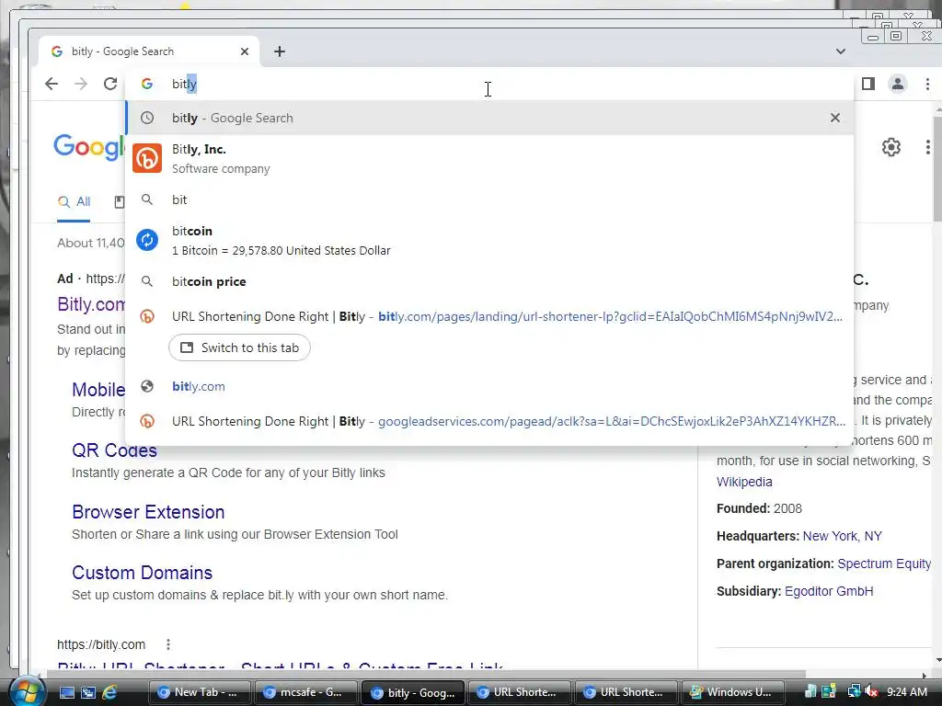Open a new tab with the plus button

tap(280, 51)
